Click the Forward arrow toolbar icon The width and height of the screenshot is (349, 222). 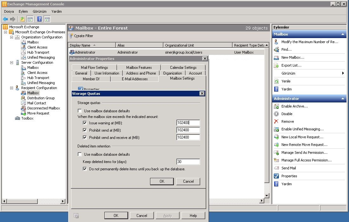pos(13,19)
